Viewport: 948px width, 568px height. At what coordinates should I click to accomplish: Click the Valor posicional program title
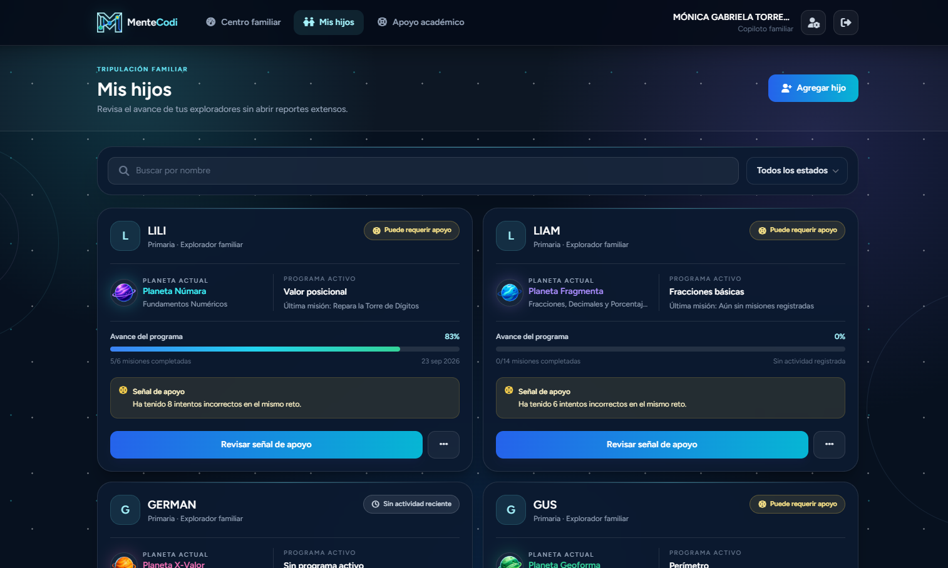315,292
